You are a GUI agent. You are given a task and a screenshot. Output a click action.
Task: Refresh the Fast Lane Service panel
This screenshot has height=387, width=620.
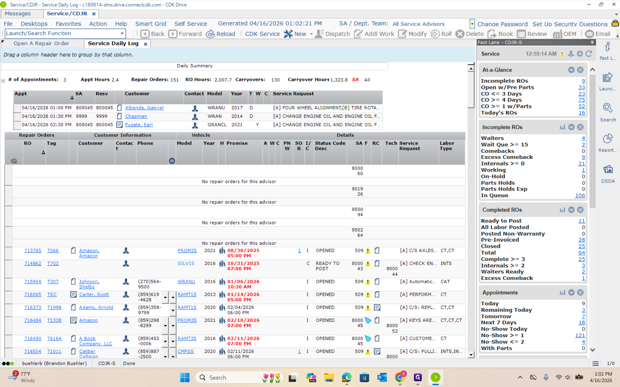589,54
